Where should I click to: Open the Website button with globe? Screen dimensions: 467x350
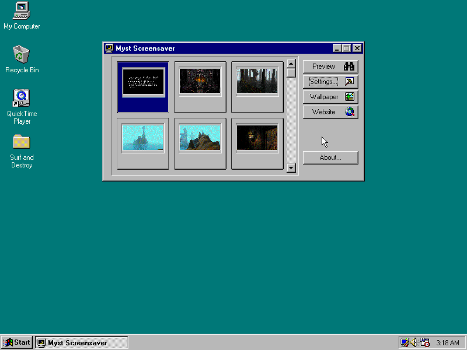(330, 112)
